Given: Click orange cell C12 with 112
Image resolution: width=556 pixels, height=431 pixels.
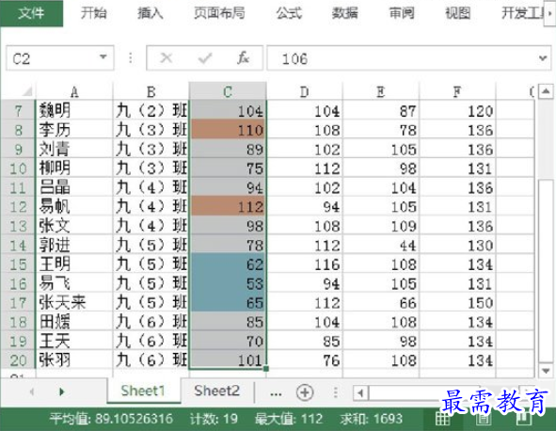Looking at the screenshot, I should tap(228, 206).
